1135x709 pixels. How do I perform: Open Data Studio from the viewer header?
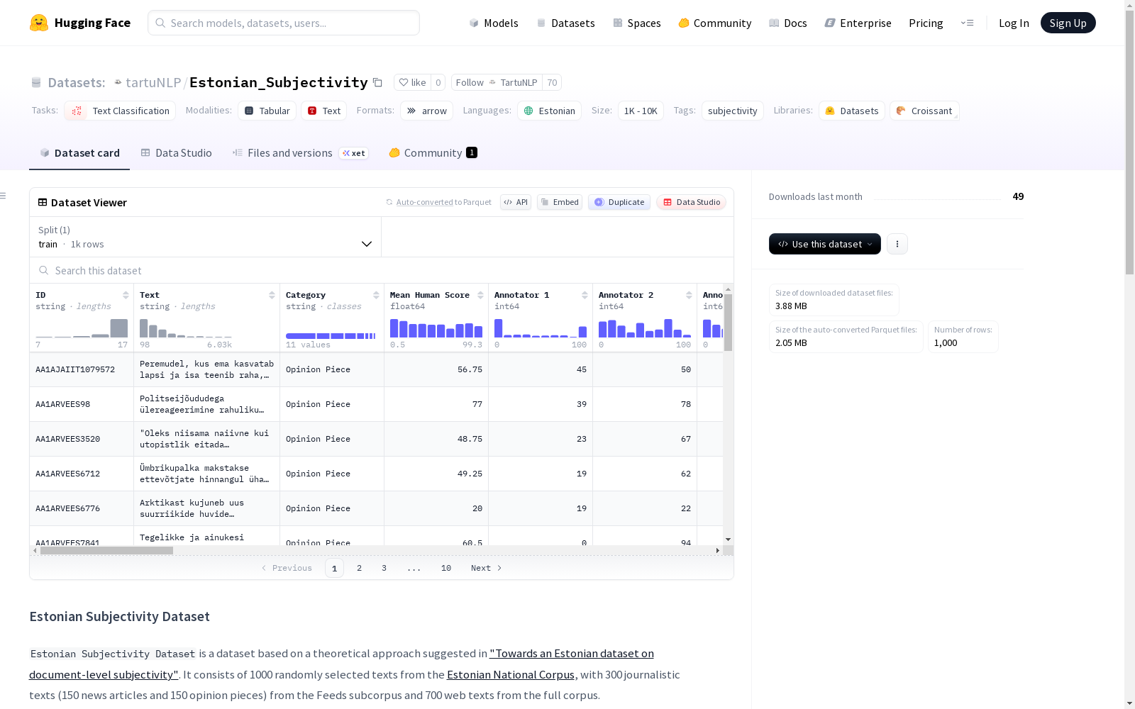691,202
